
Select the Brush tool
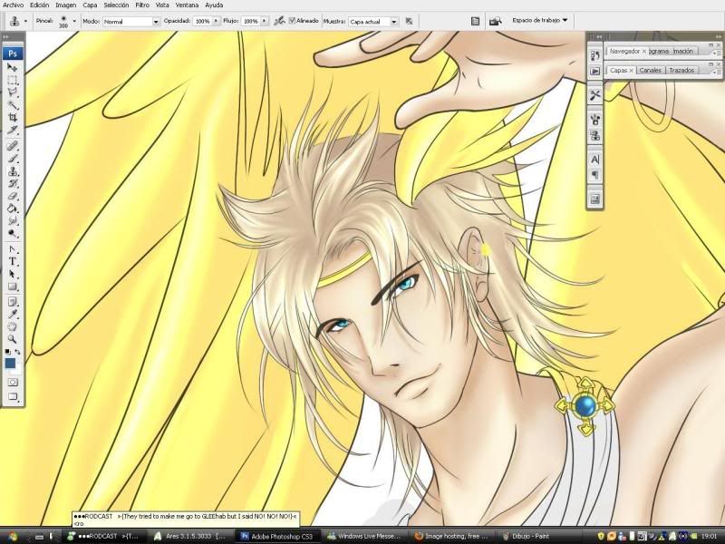(x=13, y=159)
